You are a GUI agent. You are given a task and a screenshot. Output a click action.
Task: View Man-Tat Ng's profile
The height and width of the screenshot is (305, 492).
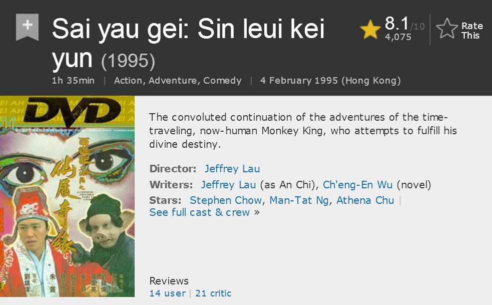tap(299, 200)
